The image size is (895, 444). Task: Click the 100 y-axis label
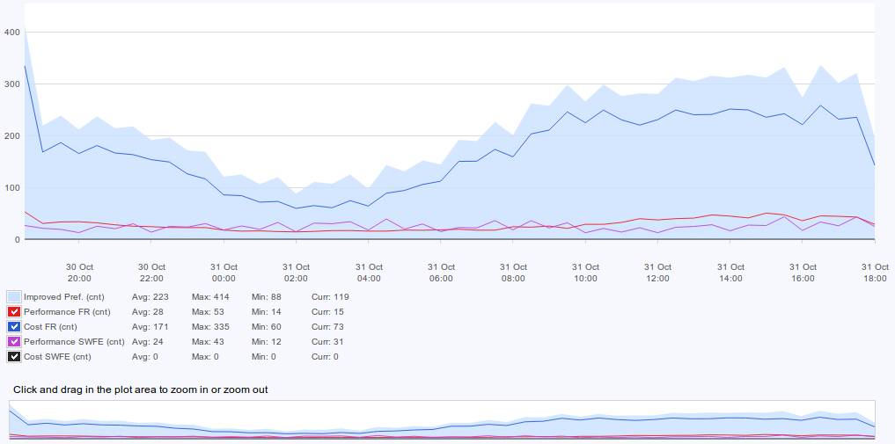[14, 187]
